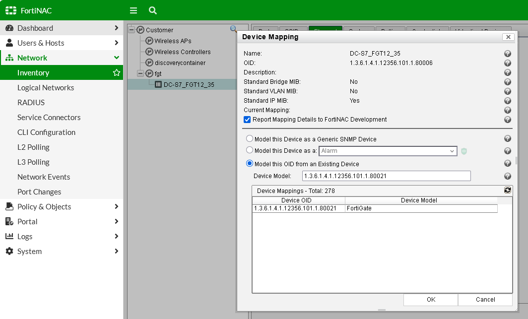The image size is (528, 319).
Task: Click the FortiNAC logo
Action: 29,10
